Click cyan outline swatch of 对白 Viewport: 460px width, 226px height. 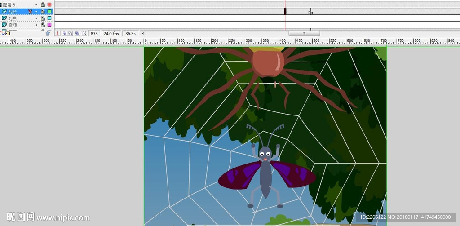49,18
